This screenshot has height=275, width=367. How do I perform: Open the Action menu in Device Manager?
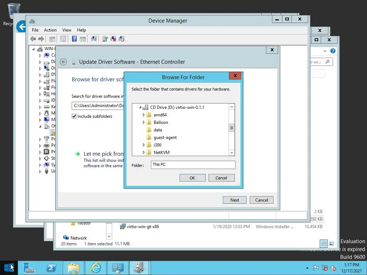[50, 30]
